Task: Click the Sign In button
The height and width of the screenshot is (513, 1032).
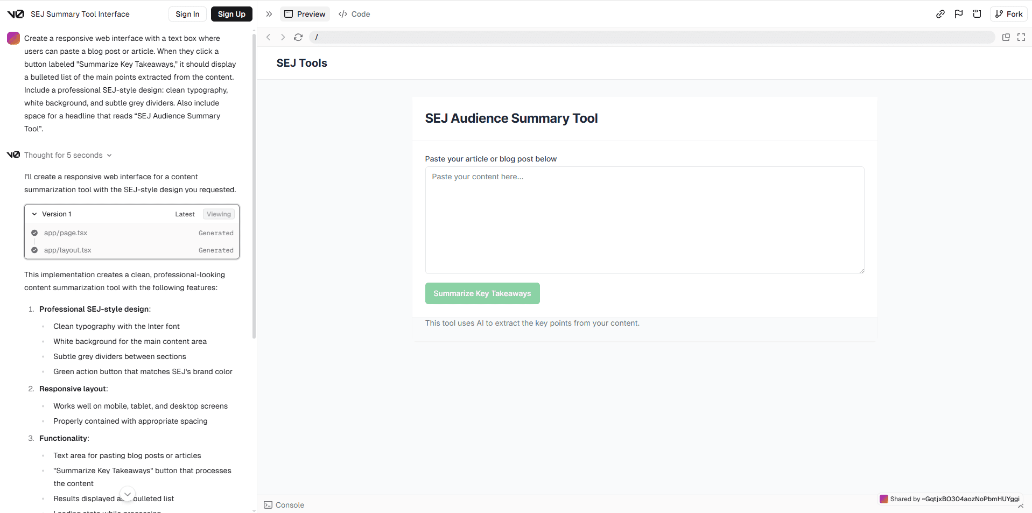Action: 187,14
